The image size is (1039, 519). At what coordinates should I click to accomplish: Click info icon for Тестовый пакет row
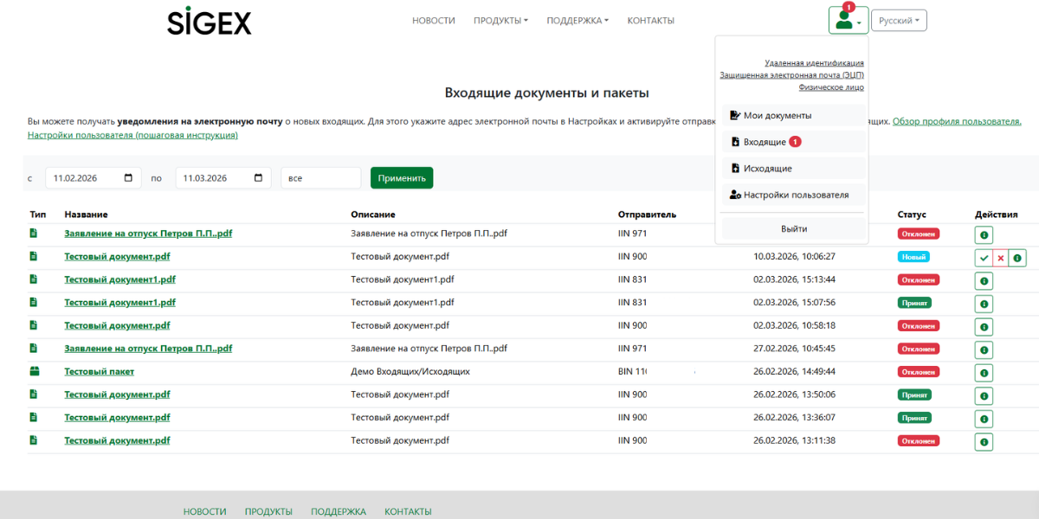[984, 373]
